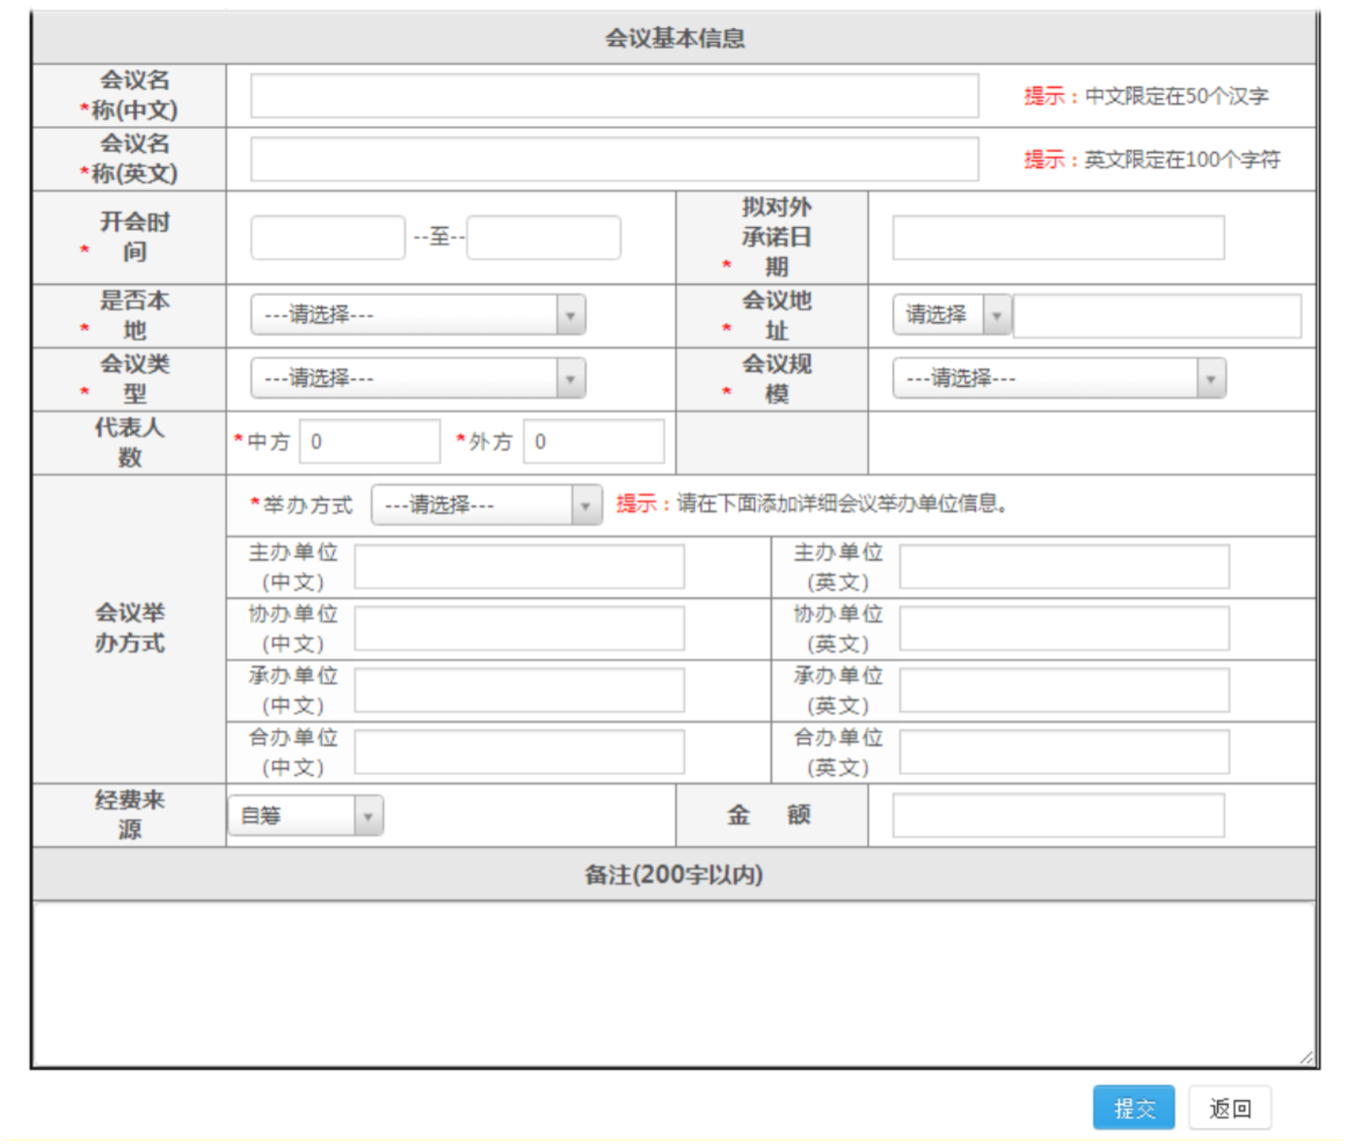Open the 会议地址 请选择 dropdown

tap(952, 314)
